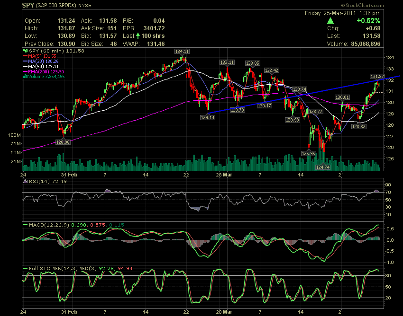
Task: Click the Bid Size value 46
Action: [x=114, y=44]
